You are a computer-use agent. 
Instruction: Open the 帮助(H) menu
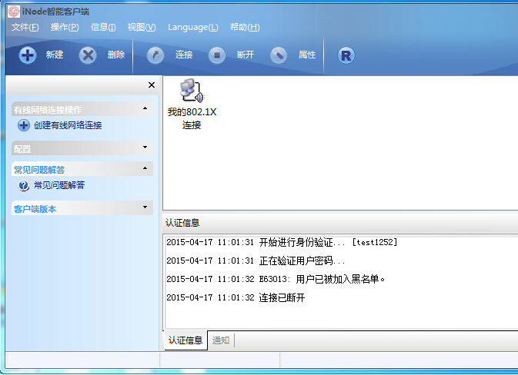click(x=245, y=27)
